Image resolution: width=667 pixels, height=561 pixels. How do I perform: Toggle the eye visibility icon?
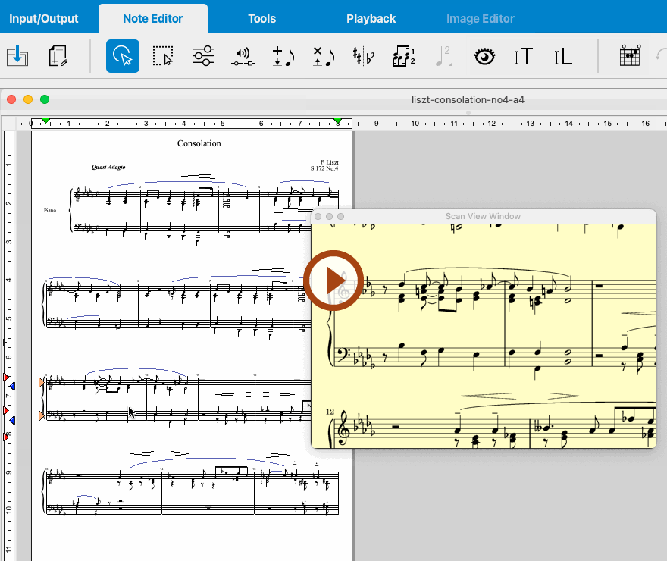tap(484, 56)
